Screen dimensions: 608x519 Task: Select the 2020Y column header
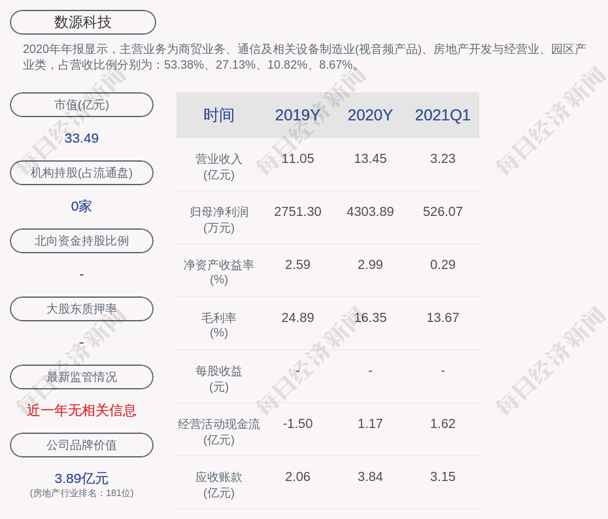[x=370, y=115]
